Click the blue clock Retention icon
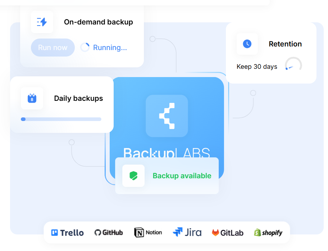Viewport: 328px width, 251px height. click(247, 44)
